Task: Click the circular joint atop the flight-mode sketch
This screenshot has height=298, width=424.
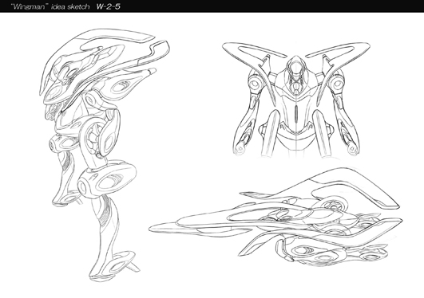Action: click(334, 206)
